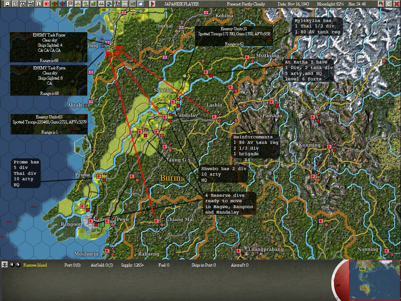Select the Japanese base flag at Kunming

(x=329, y=147)
